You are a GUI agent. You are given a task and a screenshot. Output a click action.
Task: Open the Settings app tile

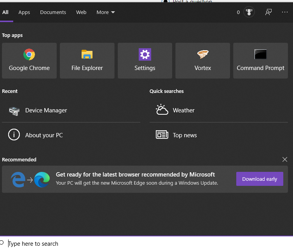coord(145,61)
